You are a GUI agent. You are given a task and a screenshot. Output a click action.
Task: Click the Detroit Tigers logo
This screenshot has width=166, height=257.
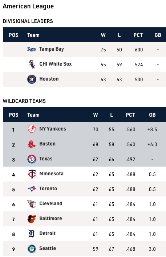click(32, 234)
